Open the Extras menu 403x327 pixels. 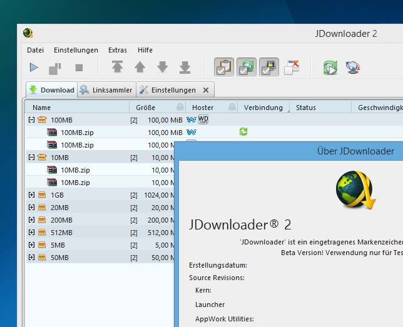118,50
